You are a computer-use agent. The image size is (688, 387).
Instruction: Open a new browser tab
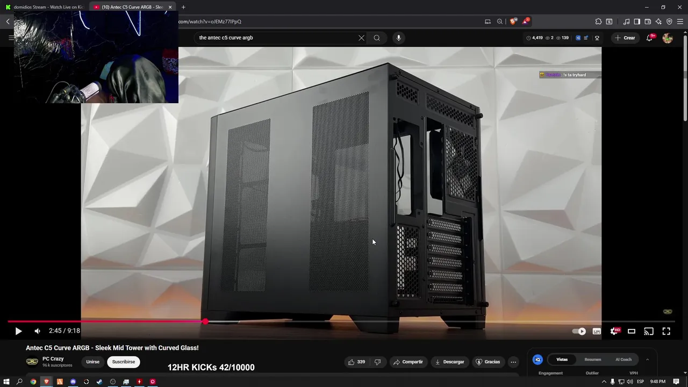[x=183, y=7]
